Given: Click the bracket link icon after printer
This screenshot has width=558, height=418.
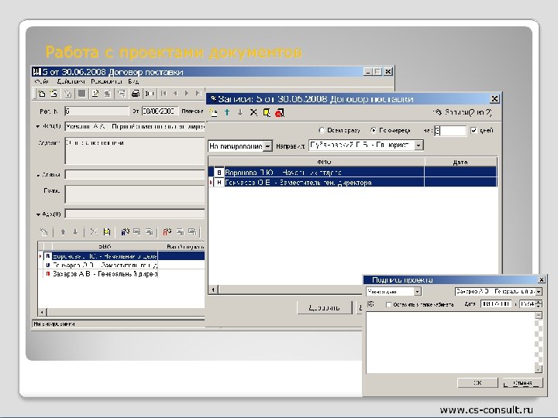Looking at the screenshot, I should pyautogui.click(x=150, y=94).
